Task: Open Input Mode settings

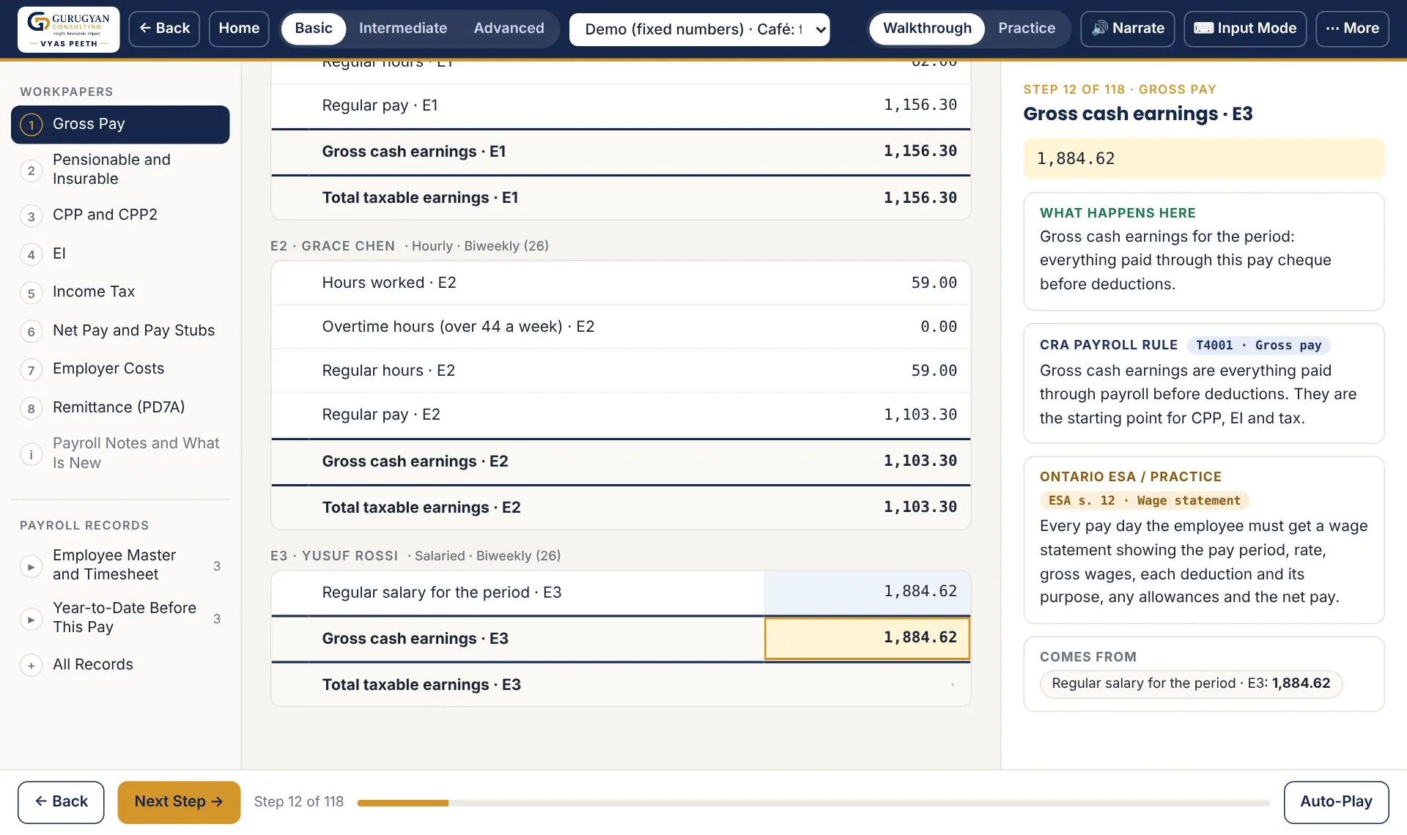Action: 1245,29
